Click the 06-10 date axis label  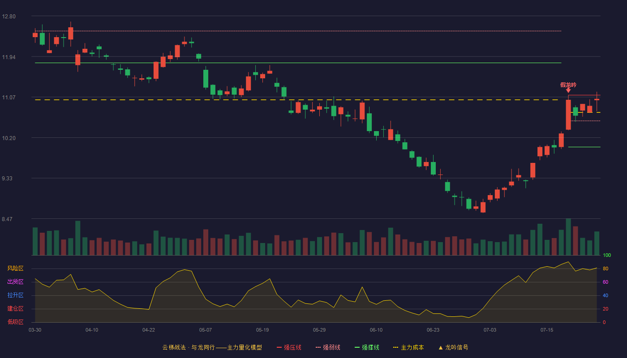[x=376, y=330]
